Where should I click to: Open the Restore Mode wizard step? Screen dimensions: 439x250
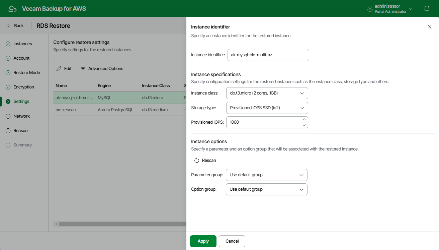pyautogui.click(x=27, y=73)
